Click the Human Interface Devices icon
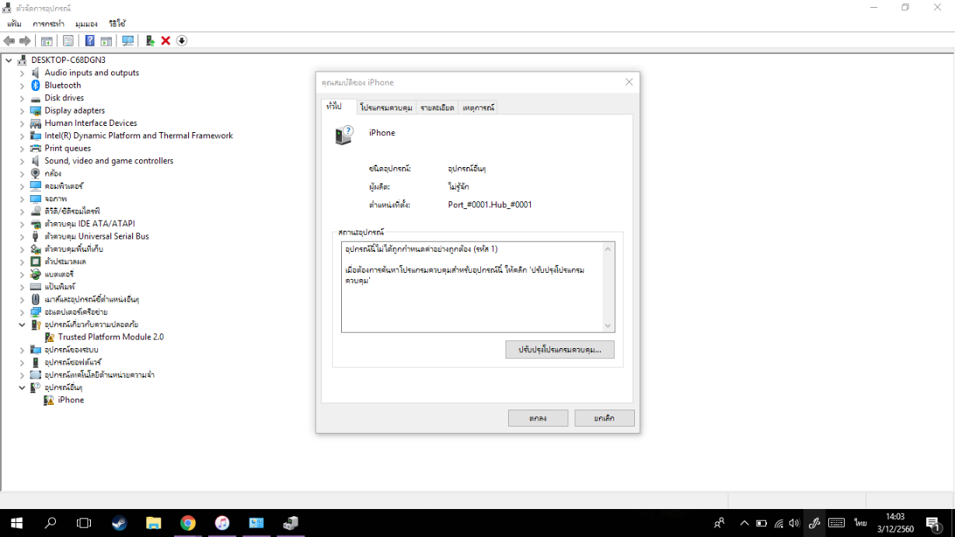The height and width of the screenshot is (537, 955). pyautogui.click(x=35, y=123)
